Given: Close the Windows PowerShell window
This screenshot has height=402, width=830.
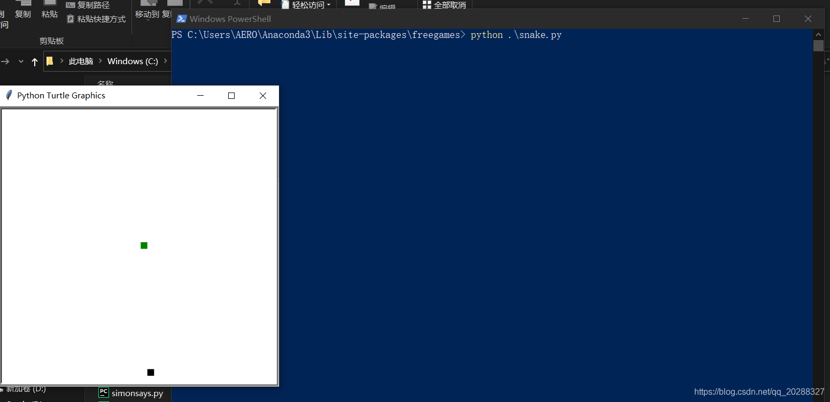Looking at the screenshot, I should click(x=808, y=19).
